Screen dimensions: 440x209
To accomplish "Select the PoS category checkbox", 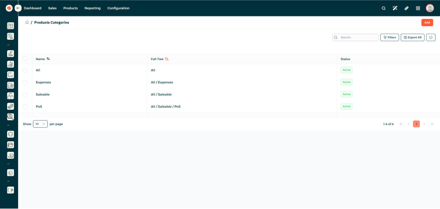I will (x=25, y=107).
